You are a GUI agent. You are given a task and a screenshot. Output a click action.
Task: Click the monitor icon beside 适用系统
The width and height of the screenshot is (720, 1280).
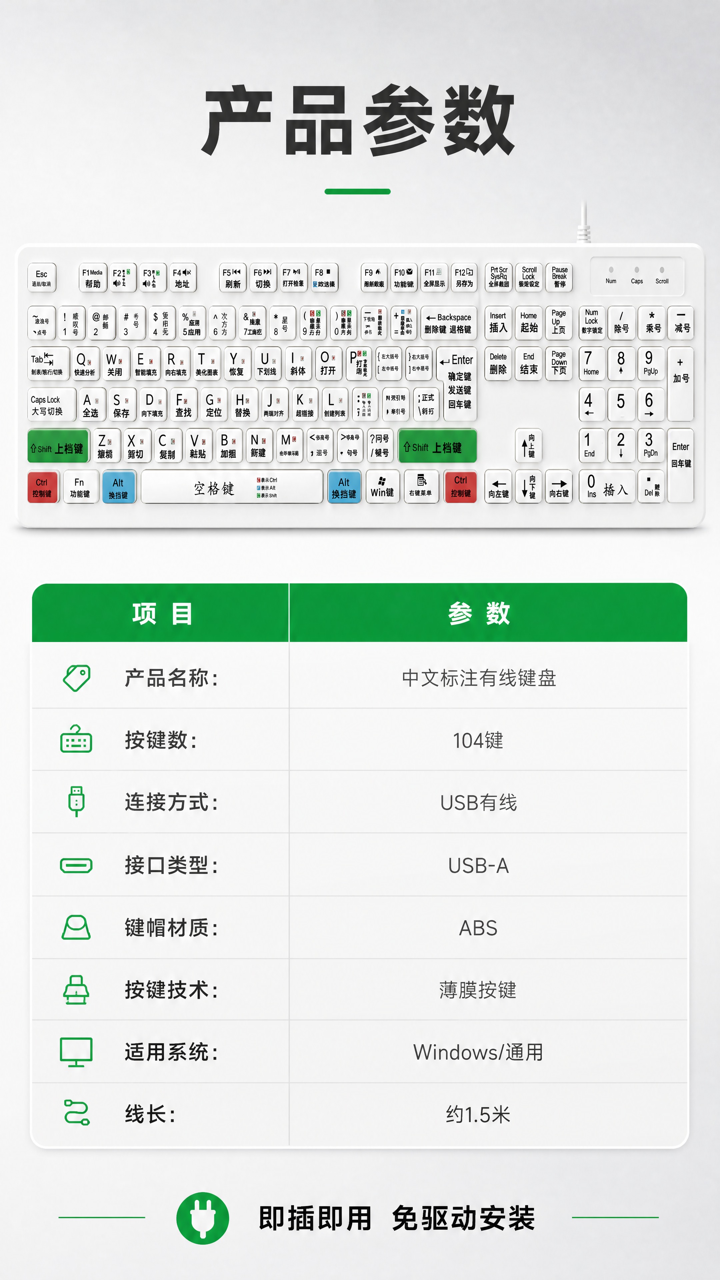pyautogui.click(x=76, y=1052)
